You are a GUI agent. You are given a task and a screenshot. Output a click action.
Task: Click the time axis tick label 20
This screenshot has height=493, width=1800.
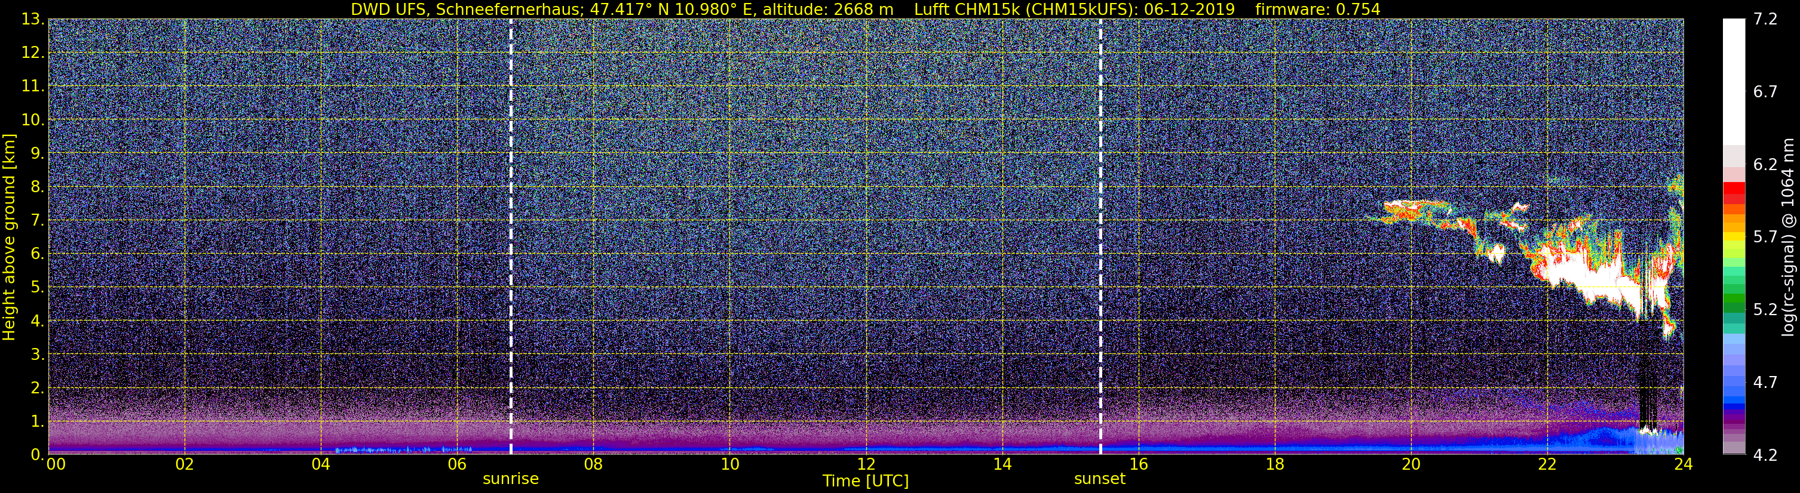coord(1411,465)
